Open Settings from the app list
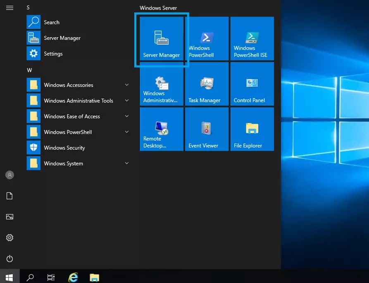 pyautogui.click(x=79, y=53)
